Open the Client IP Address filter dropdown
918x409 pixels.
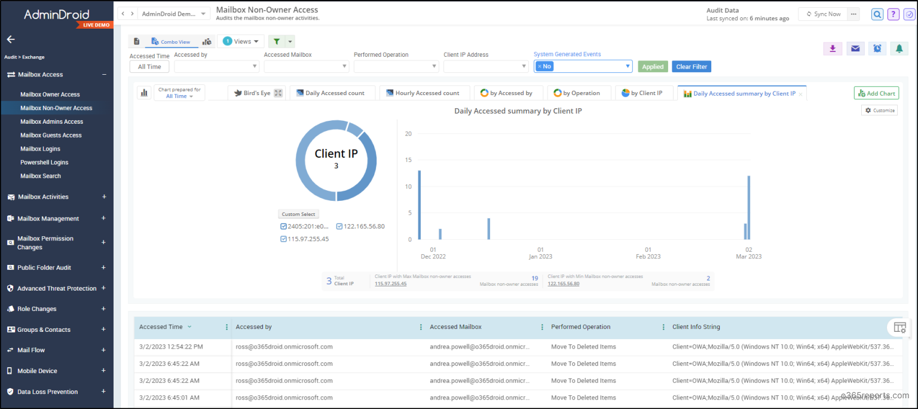[485, 66]
